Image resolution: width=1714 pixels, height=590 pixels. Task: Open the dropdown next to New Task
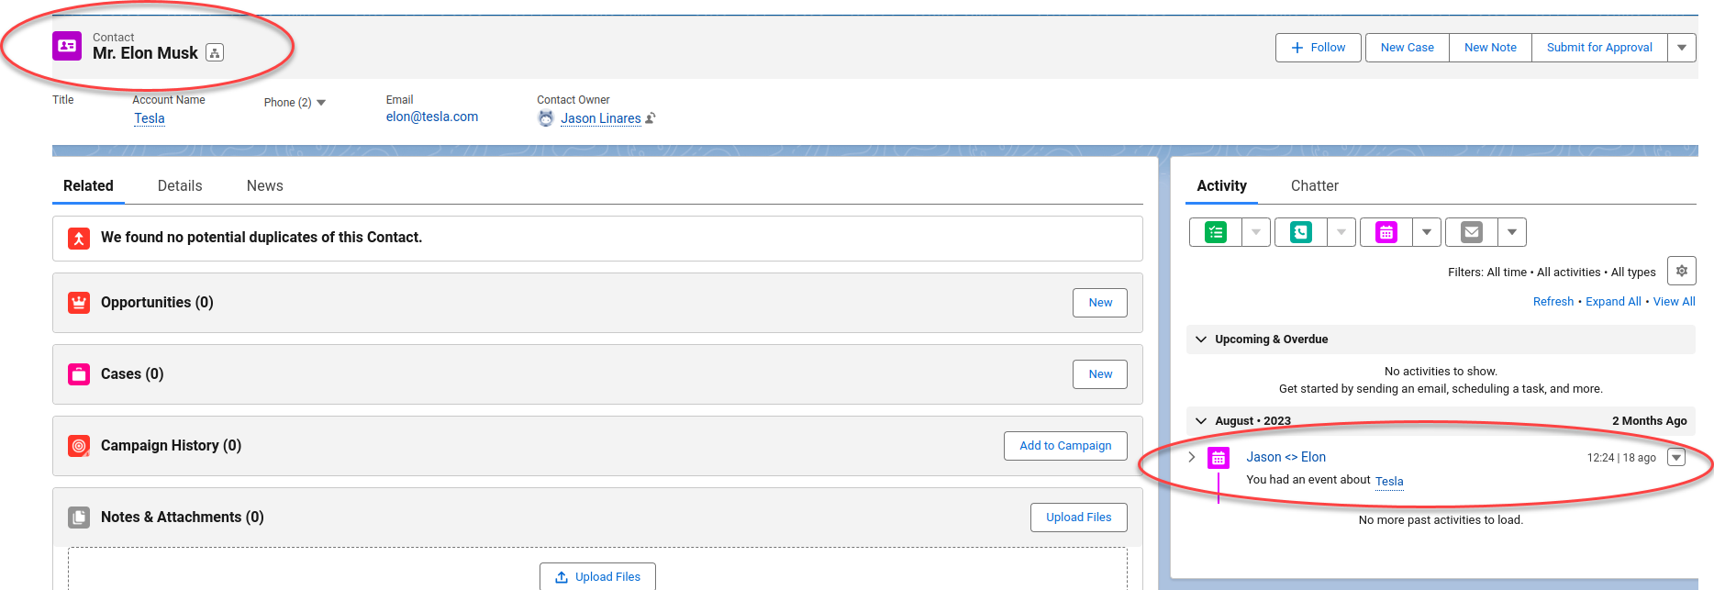tap(1256, 232)
